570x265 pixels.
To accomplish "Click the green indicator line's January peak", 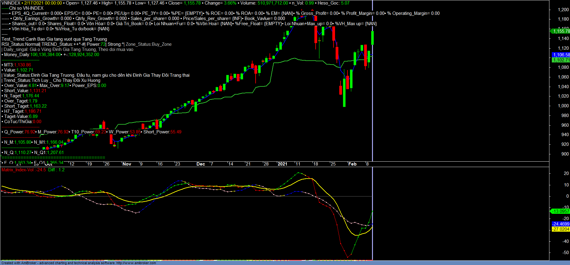I will click(298, 173).
